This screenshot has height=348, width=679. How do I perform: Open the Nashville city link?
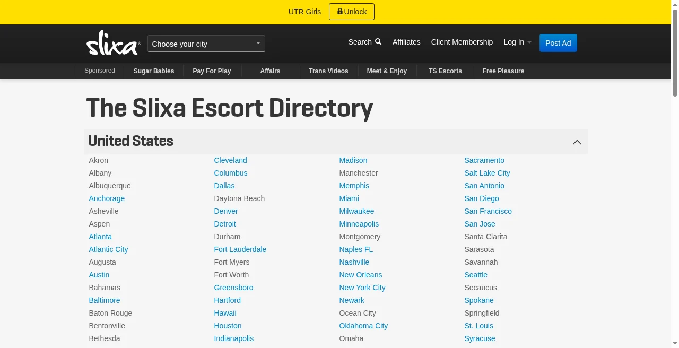click(x=354, y=262)
